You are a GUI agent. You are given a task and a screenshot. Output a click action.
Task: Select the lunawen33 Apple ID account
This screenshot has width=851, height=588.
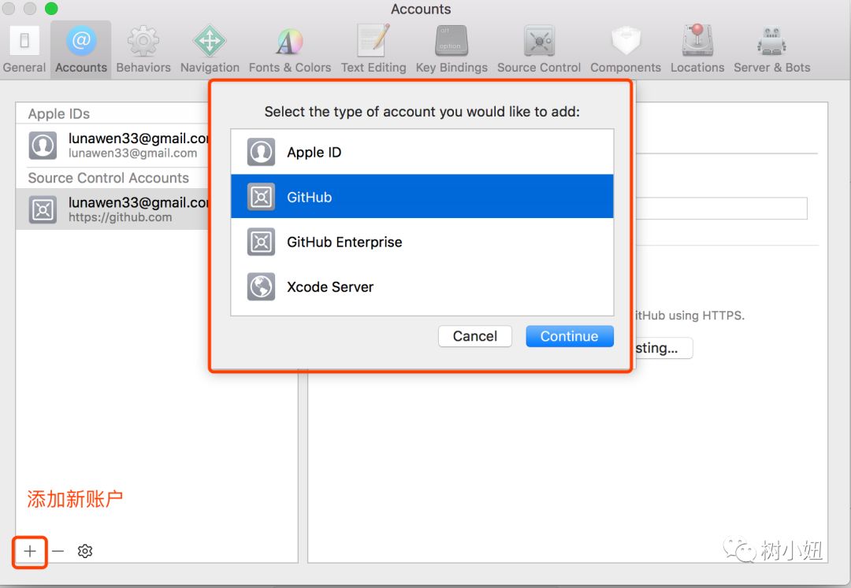click(x=113, y=146)
